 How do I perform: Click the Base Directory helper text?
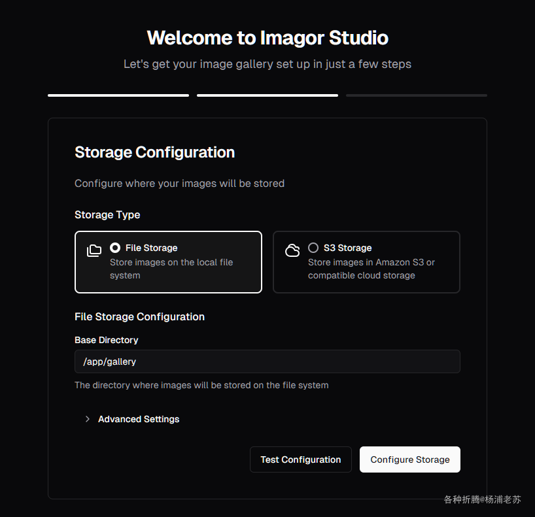(x=201, y=385)
